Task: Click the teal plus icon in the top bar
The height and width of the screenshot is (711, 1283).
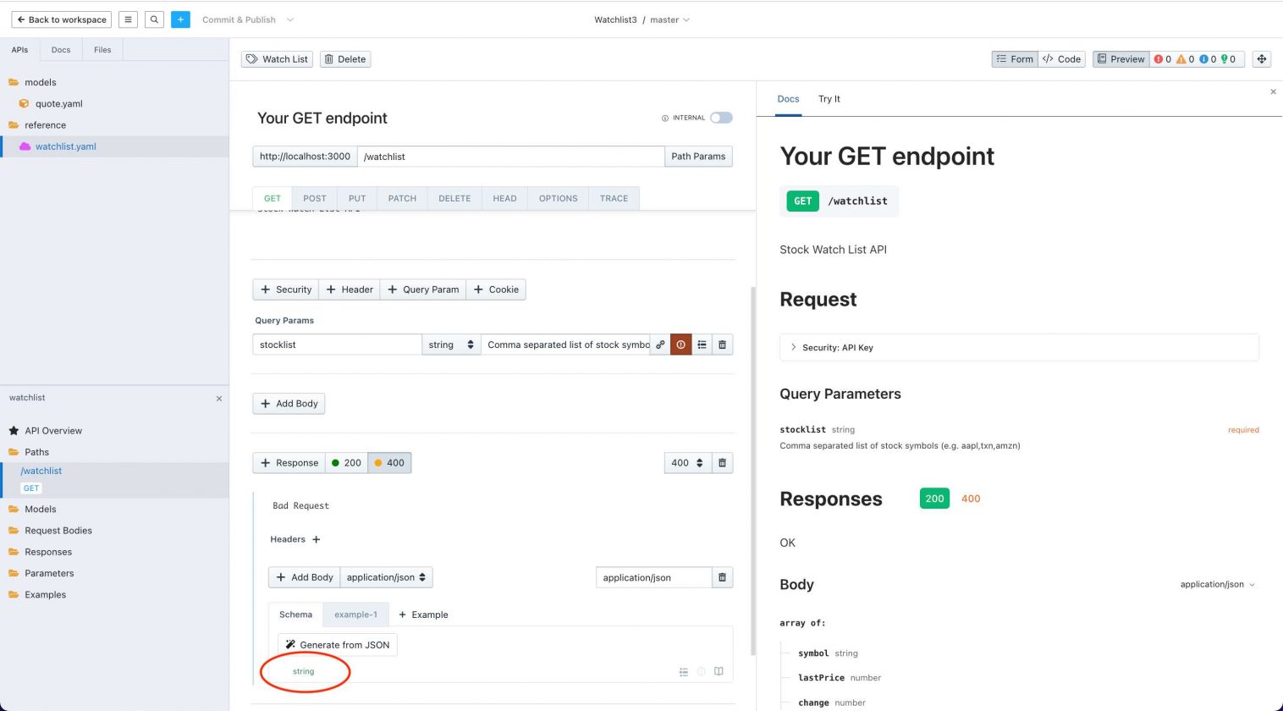Action: [x=179, y=19]
